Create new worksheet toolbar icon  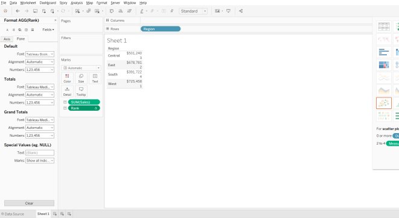point(78,11)
